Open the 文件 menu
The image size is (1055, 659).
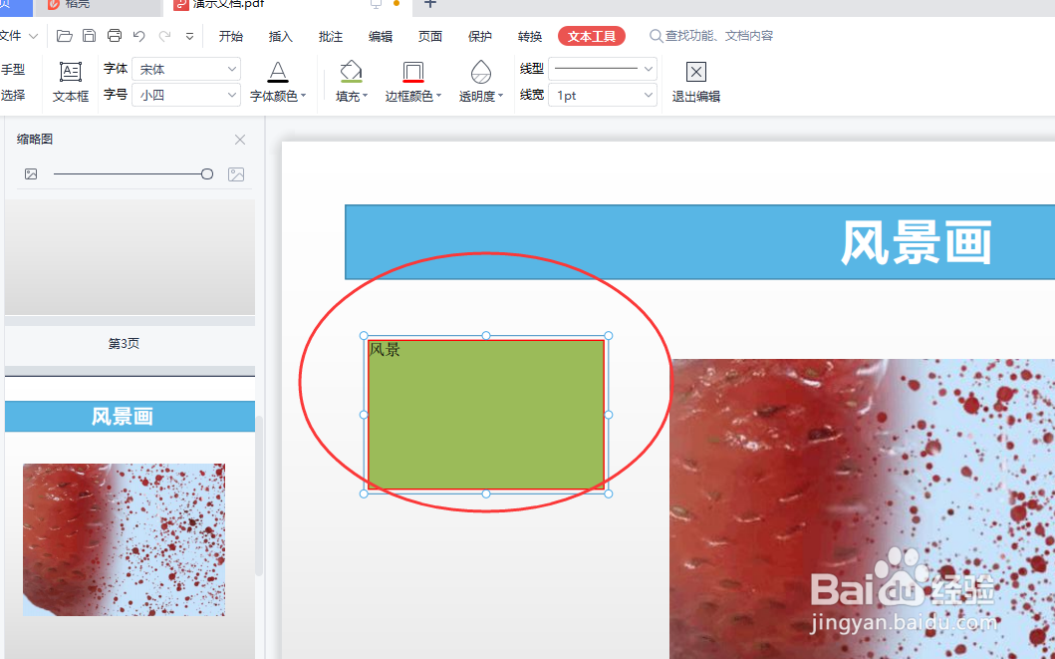coord(18,36)
